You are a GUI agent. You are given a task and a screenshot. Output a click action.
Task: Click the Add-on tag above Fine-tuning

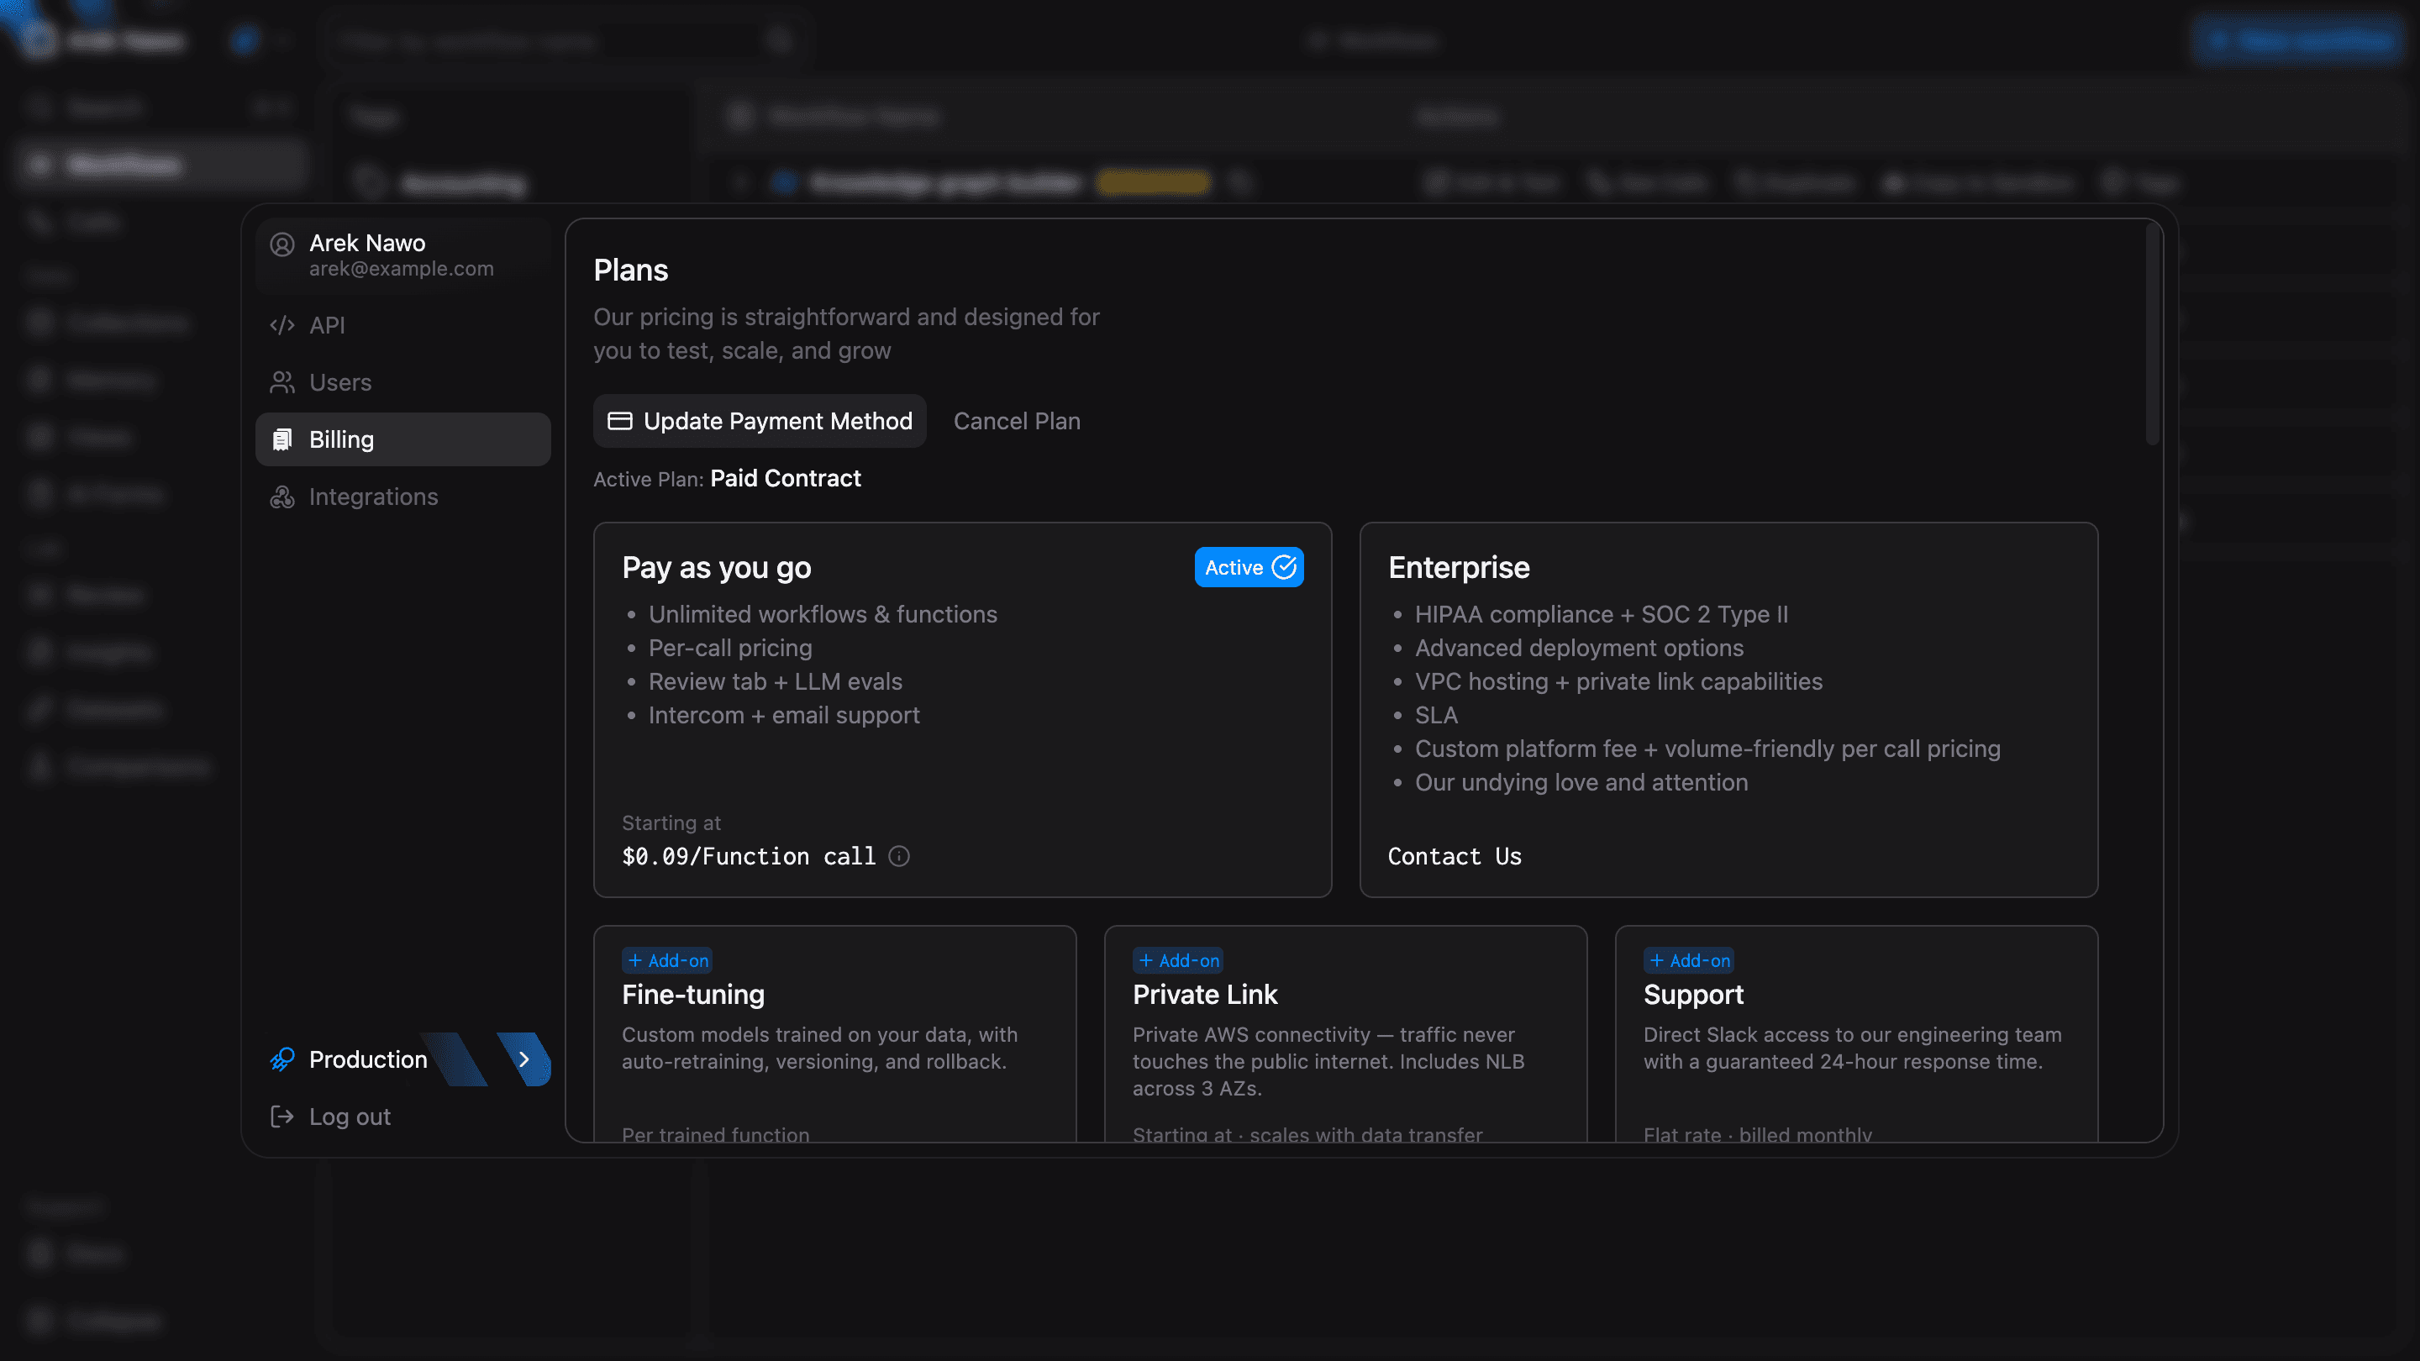click(x=667, y=960)
